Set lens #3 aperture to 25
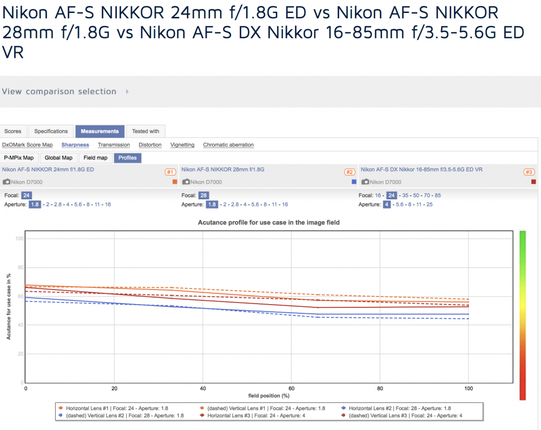This screenshot has height=430, width=541. click(429, 204)
